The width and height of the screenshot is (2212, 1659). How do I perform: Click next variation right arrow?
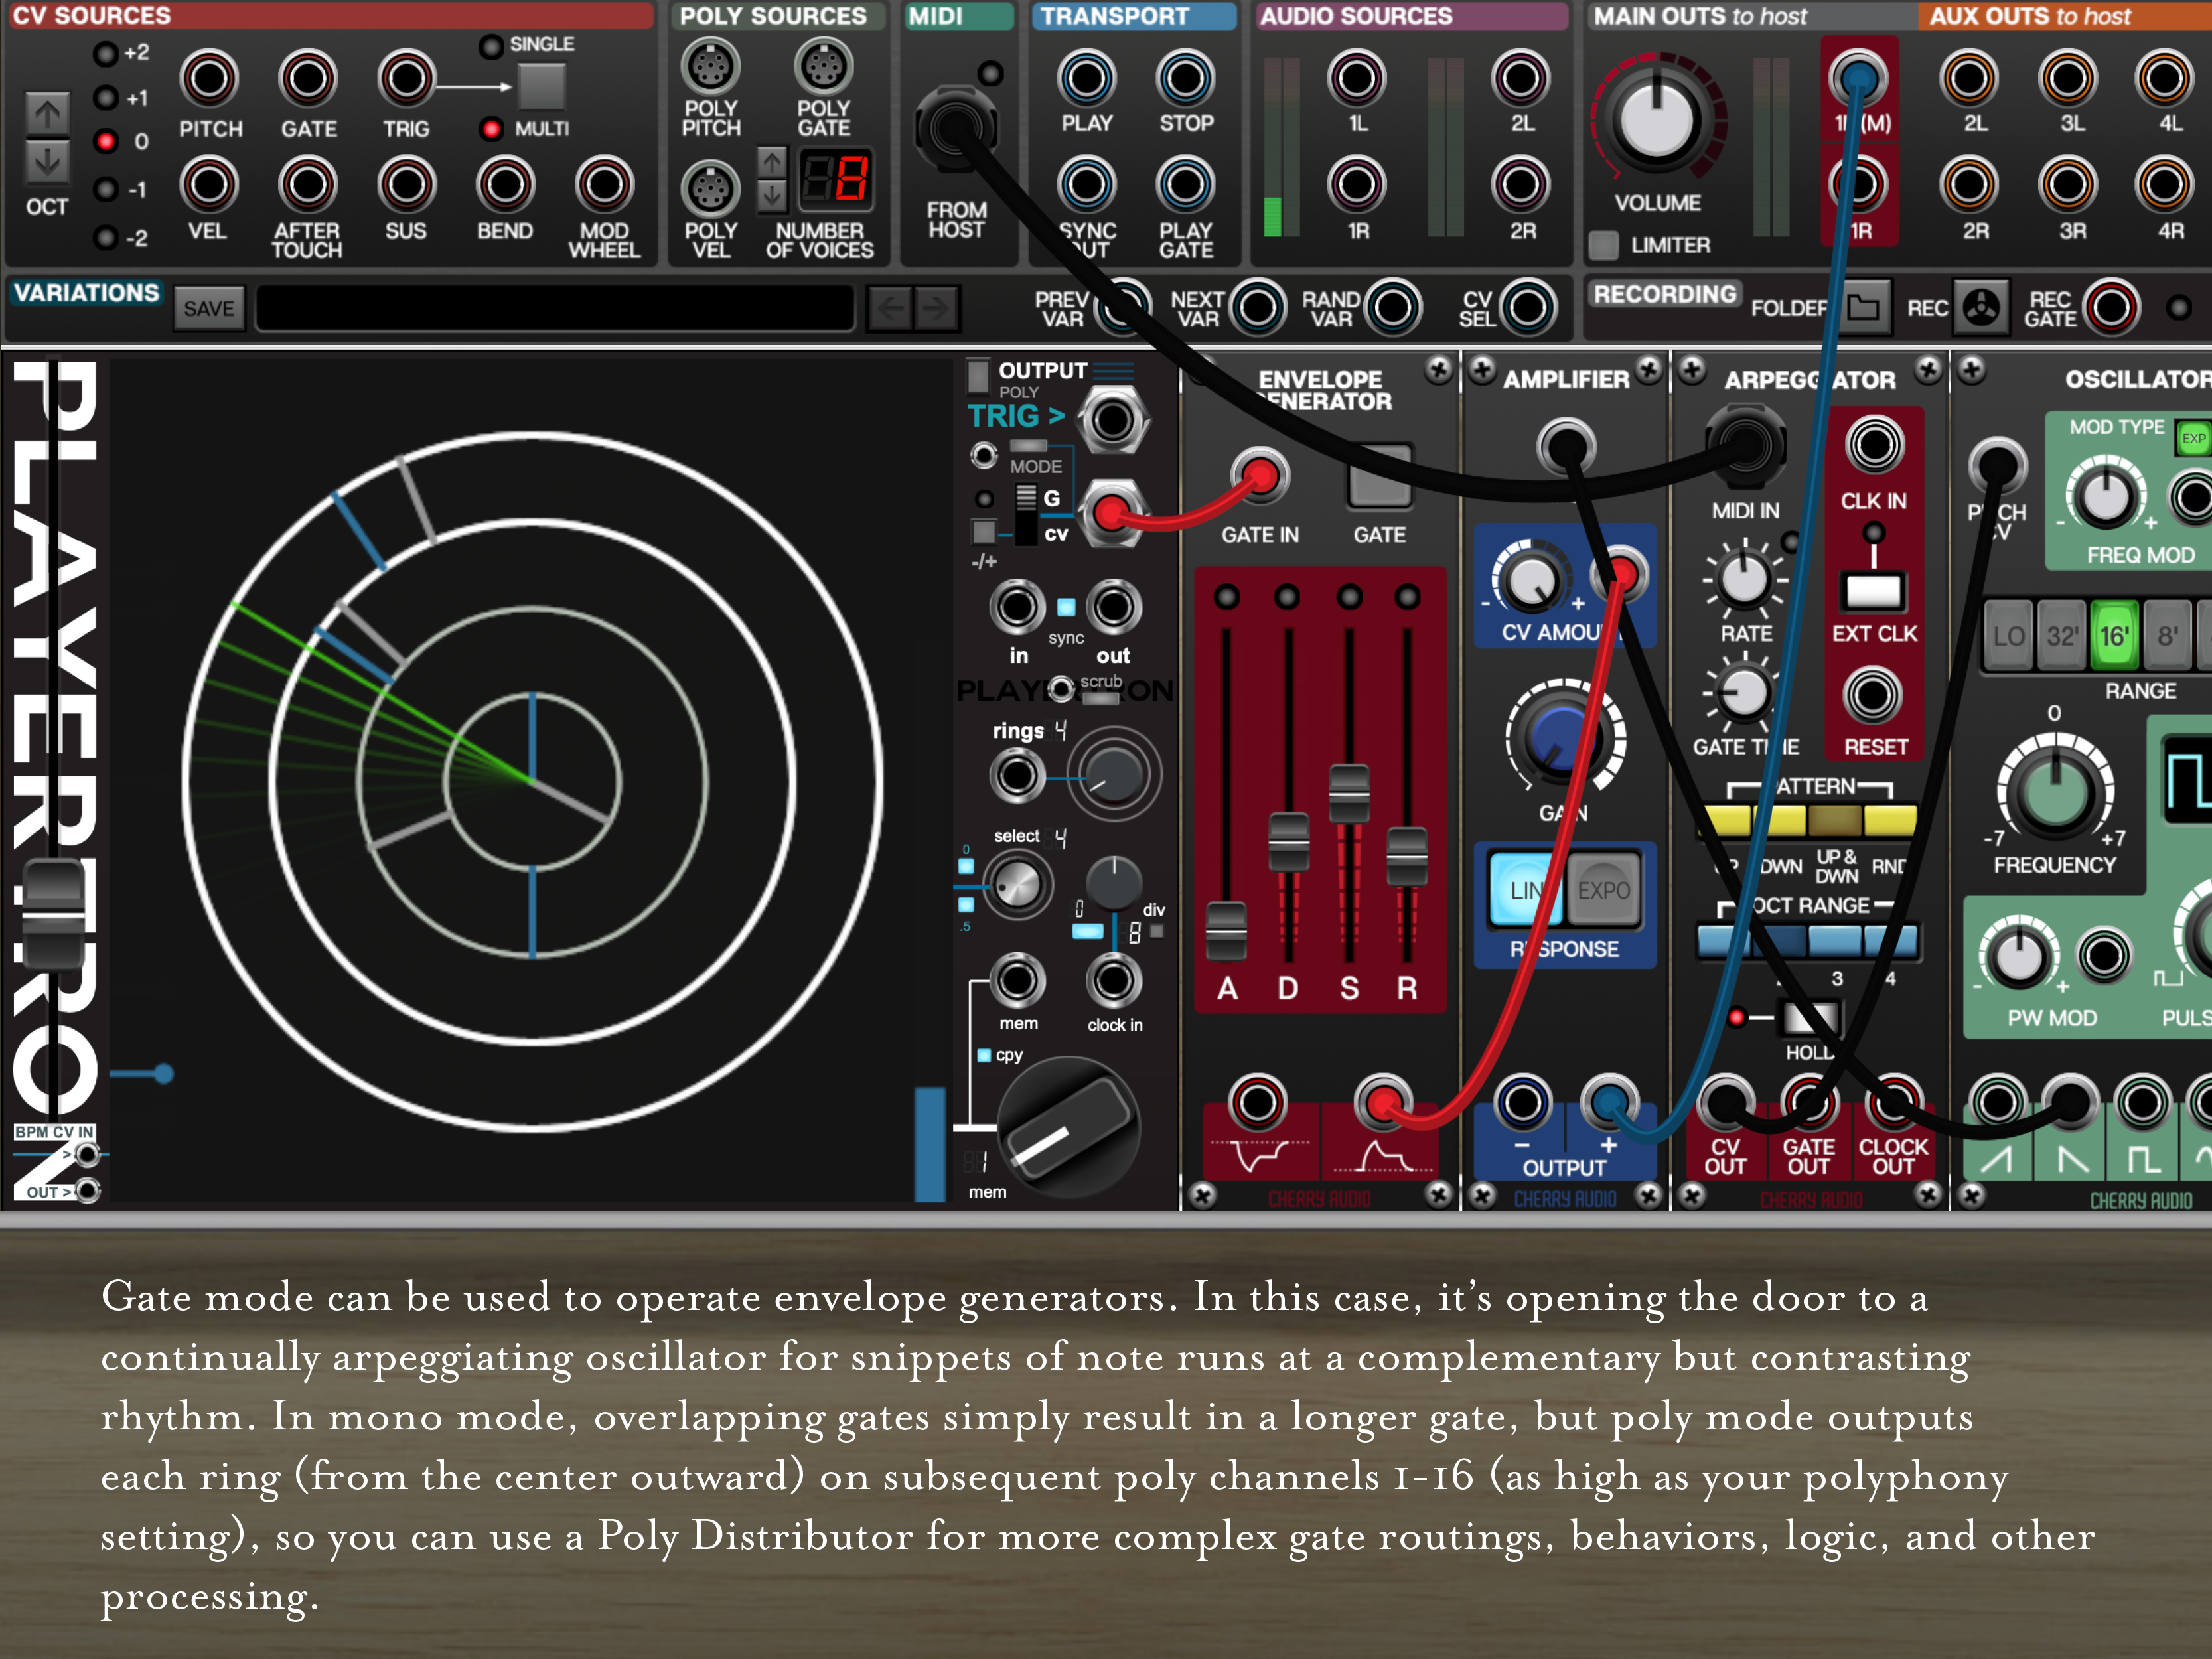pos(937,308)
